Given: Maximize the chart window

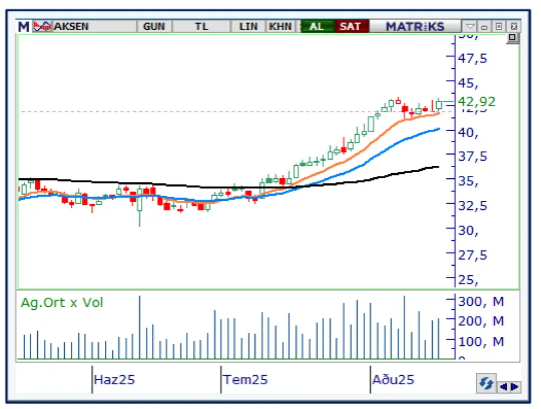Looking at the screenshot, I should (x=499, y=27).
